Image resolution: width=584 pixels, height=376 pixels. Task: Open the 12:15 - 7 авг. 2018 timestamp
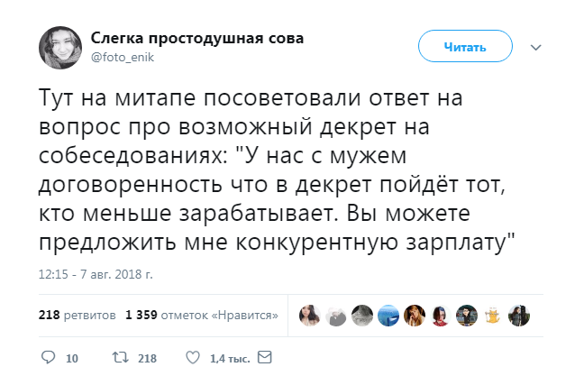(96, 273)
